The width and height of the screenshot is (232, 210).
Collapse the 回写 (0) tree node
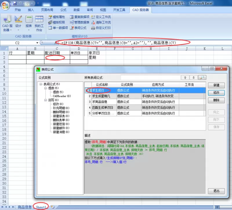[x=46, y=100]
